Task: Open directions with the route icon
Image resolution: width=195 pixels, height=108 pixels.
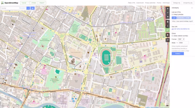Action: click(x=33, y=8)
